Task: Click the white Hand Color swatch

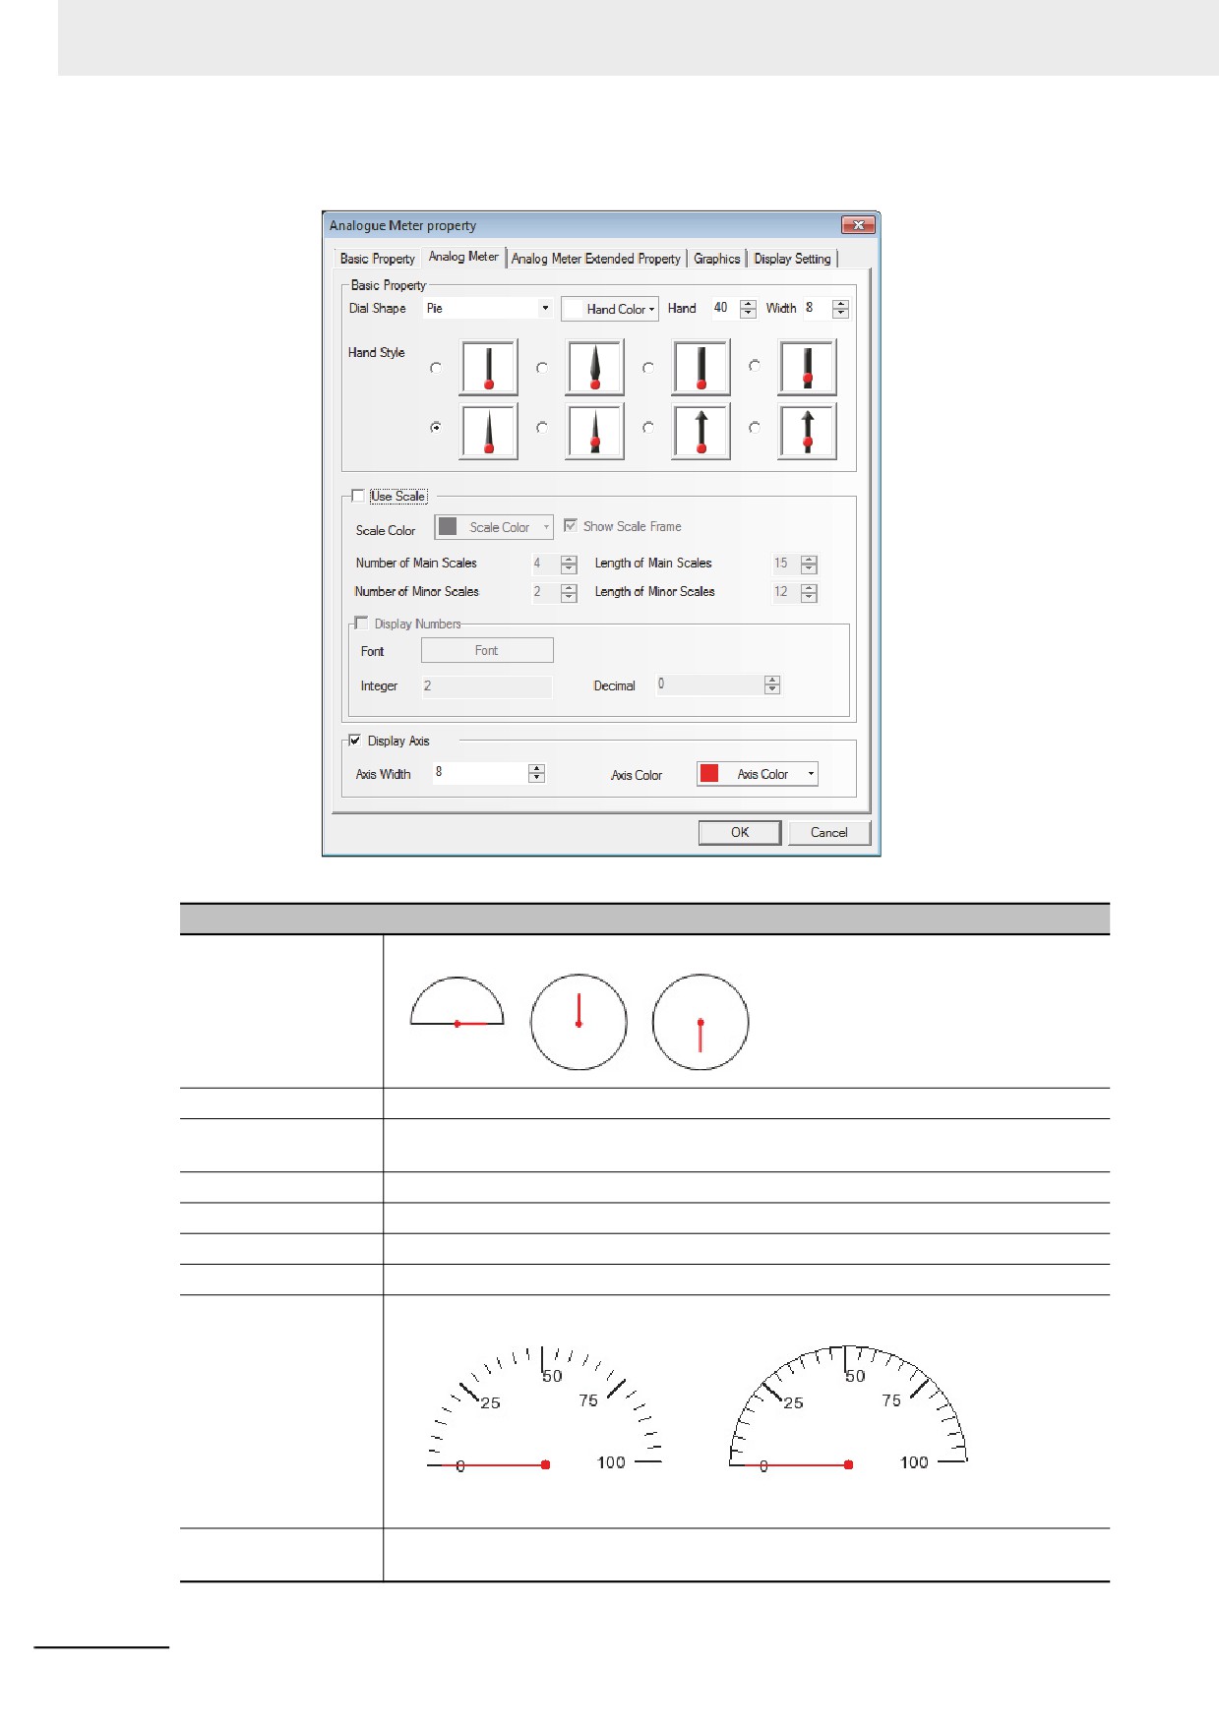Action: point(574,309)
